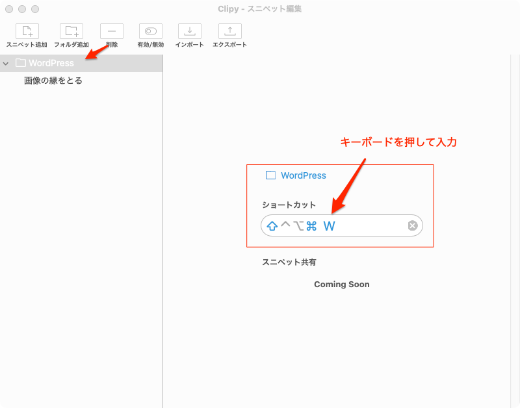Viewport: 520px width, 408px height.
Task: Click the window zoom button in title bar
Action: (35, 9)
